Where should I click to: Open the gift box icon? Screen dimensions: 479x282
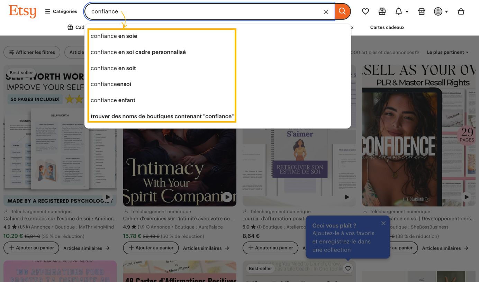pos(382,11)
